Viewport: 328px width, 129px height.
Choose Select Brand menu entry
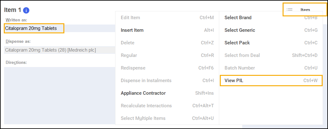pyautogui.click(x=271, y=18)
